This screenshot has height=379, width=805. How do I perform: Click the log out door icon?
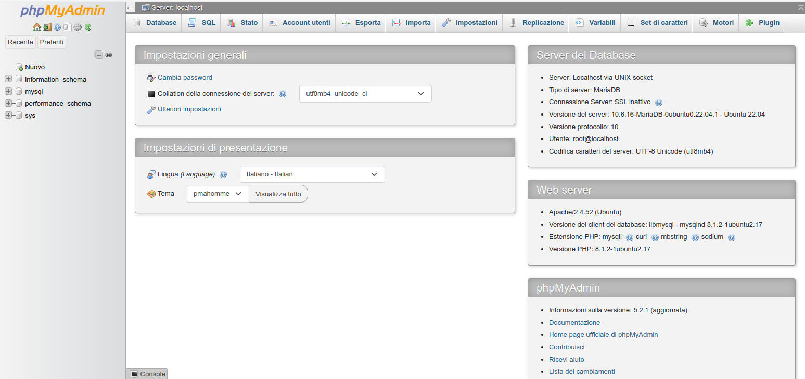point(47,27)
